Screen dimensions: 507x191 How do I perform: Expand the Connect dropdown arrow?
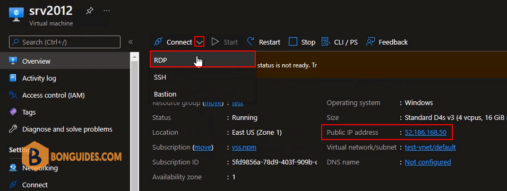pos(199,42)
